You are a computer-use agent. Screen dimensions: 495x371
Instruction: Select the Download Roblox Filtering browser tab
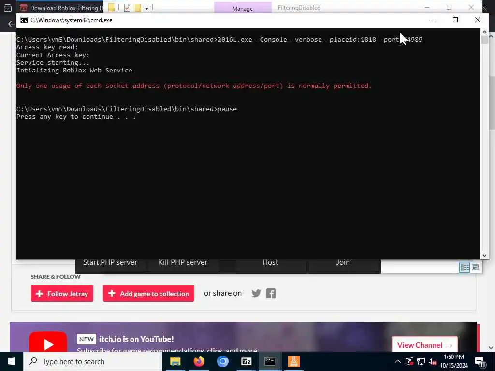(61, 8)
